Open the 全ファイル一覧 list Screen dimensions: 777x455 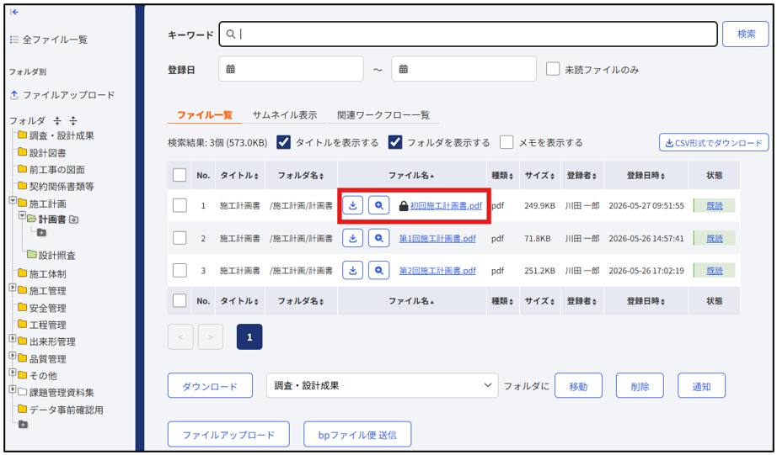[x=49, y=40]
